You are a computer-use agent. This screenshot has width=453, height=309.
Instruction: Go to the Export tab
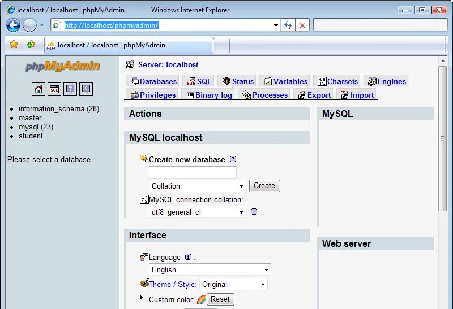click(x=314, y=95)
